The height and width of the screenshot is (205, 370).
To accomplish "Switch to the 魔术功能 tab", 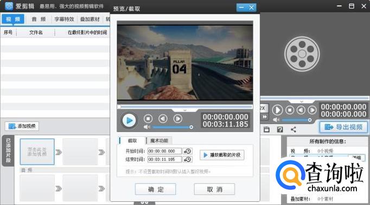I will click(x=159, y=141).
